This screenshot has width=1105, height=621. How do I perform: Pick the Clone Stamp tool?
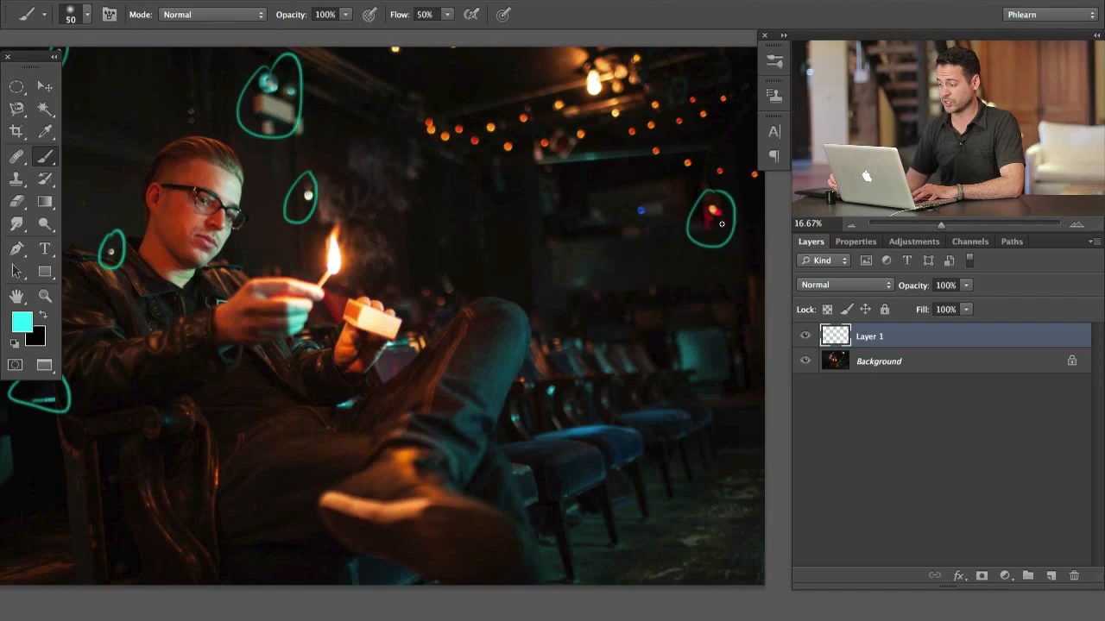(x=16, y=179)
